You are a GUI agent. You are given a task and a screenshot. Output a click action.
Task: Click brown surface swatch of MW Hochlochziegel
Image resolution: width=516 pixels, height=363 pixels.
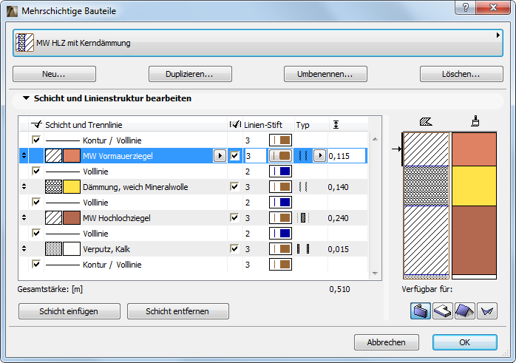tap(72, 218)
